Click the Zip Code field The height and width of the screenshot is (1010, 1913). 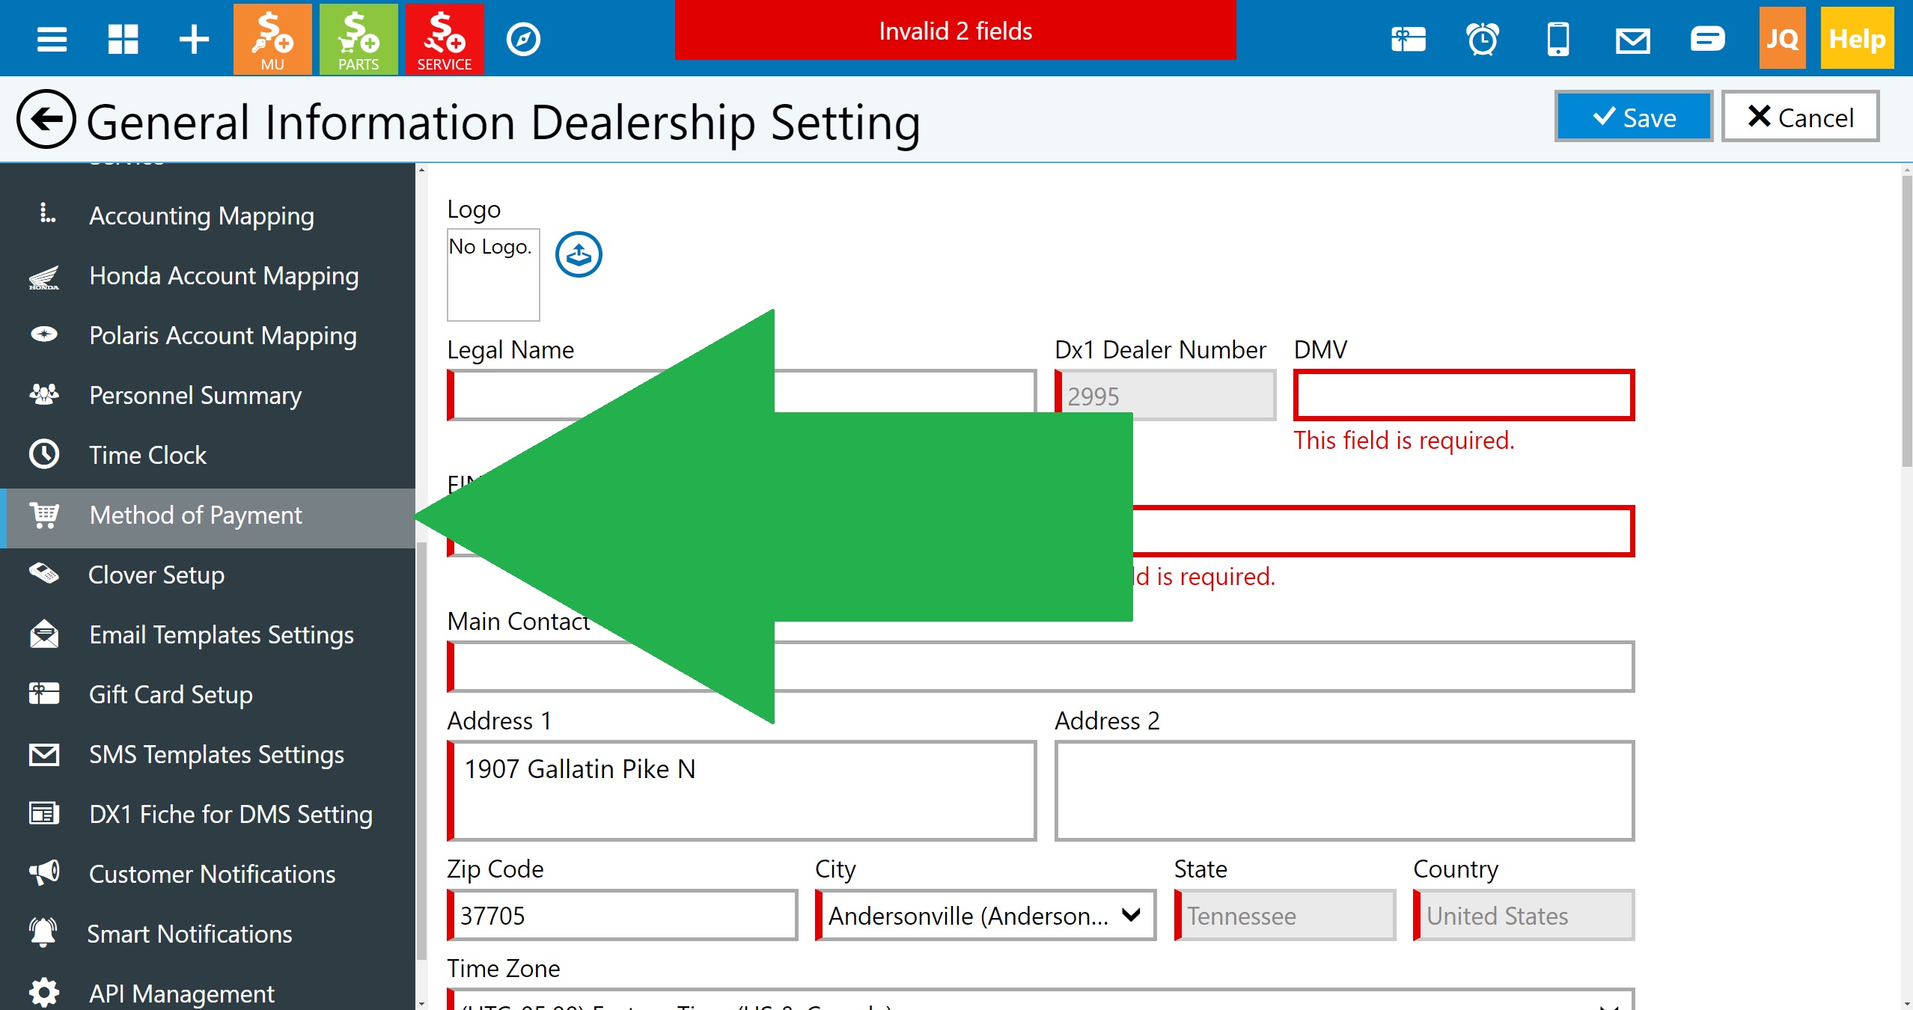(623, 915)
